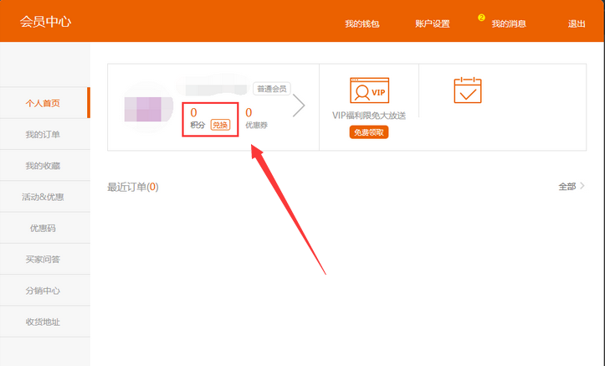Go to 我的收藏 in the sidebar
Screen dimensions: 605x366
tap(43, 166)
